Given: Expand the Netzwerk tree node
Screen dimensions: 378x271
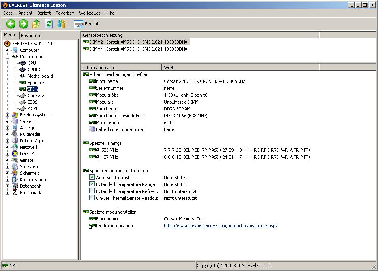Looking at the screenshot, I should [7, 147].
